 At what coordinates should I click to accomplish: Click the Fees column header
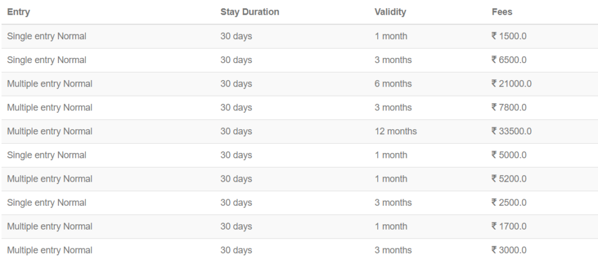502,12
